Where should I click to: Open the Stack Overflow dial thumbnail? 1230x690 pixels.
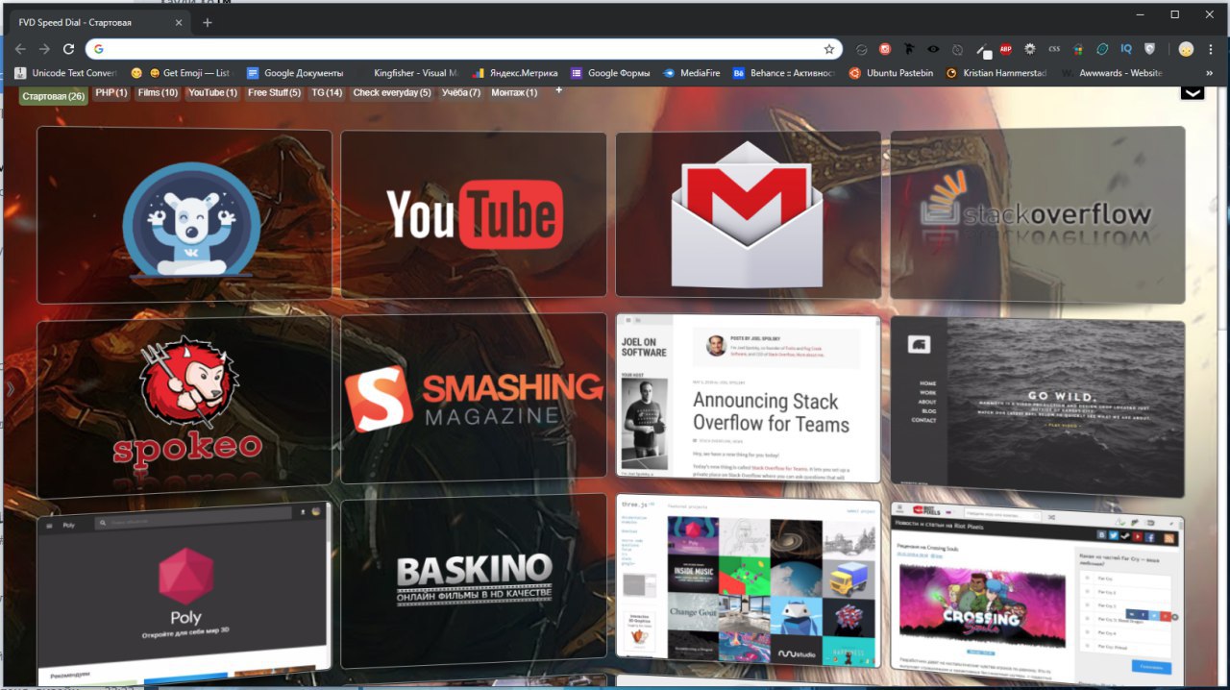(x=1038, y=216)
